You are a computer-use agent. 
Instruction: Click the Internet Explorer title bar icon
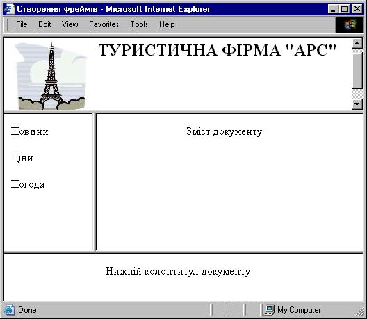[9, 9]
